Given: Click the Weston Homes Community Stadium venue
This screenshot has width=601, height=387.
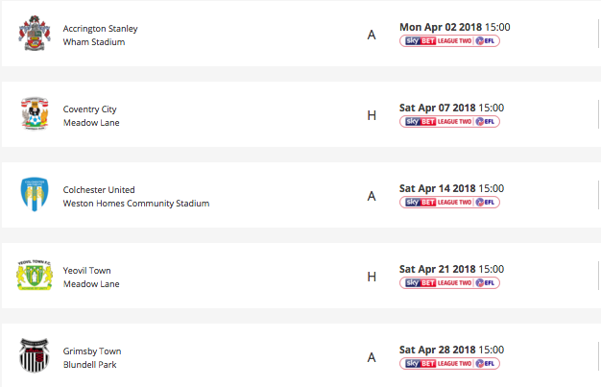Looking at the screenshot, I should coord(135,203).
